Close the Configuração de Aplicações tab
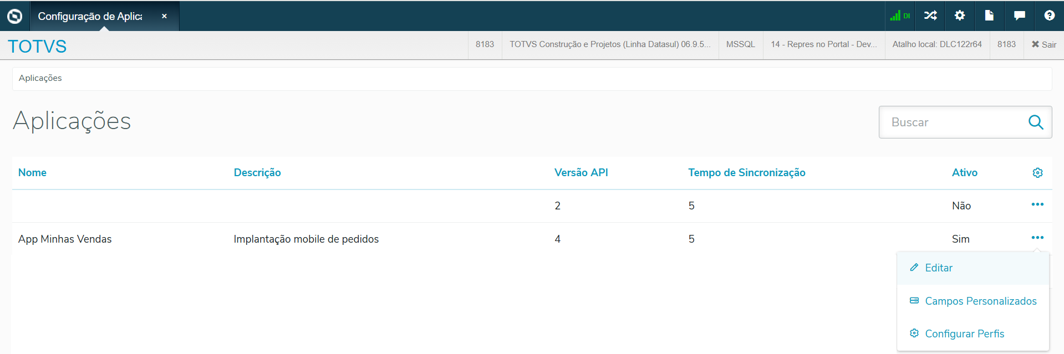1064x354 pixels. 164,16
